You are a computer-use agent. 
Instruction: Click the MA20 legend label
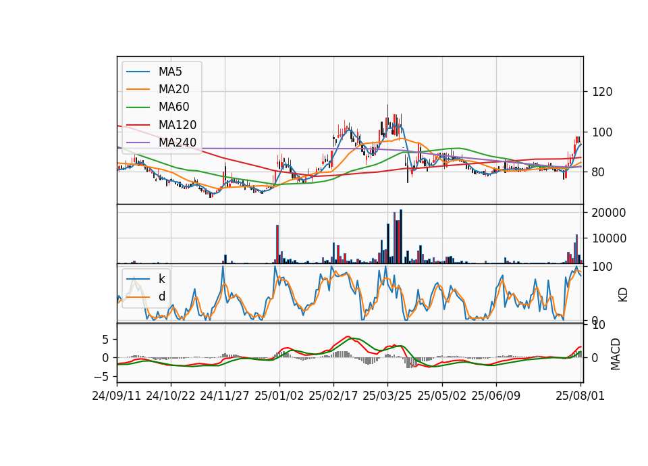[x=174, y=89]
